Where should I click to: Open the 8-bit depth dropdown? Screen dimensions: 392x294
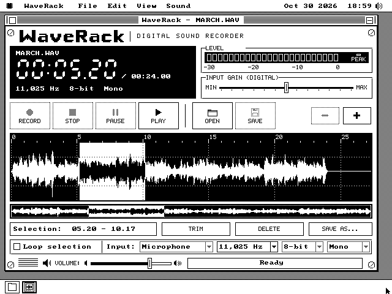pyautogui.click(x=303, y=247)
